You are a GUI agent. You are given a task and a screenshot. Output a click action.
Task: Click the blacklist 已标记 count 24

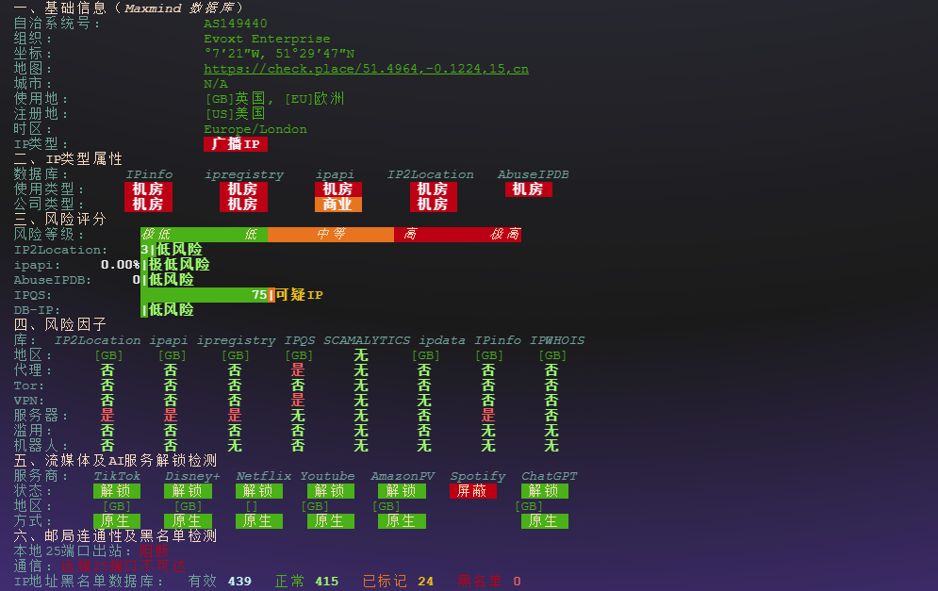(426, 582)
